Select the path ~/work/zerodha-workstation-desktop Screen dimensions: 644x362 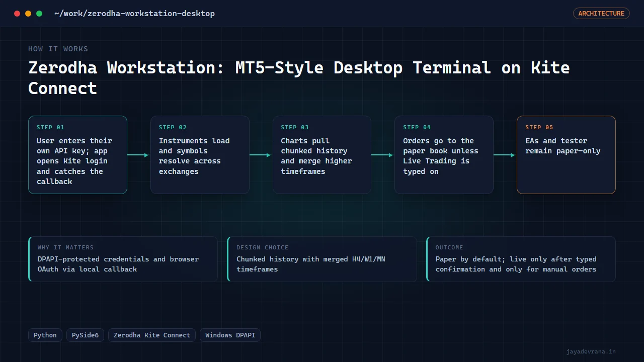click(134, 14)
